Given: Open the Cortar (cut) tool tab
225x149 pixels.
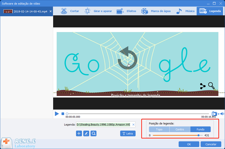Looking at the screenshot, I should pyautogui.click(x=70, y=11).
